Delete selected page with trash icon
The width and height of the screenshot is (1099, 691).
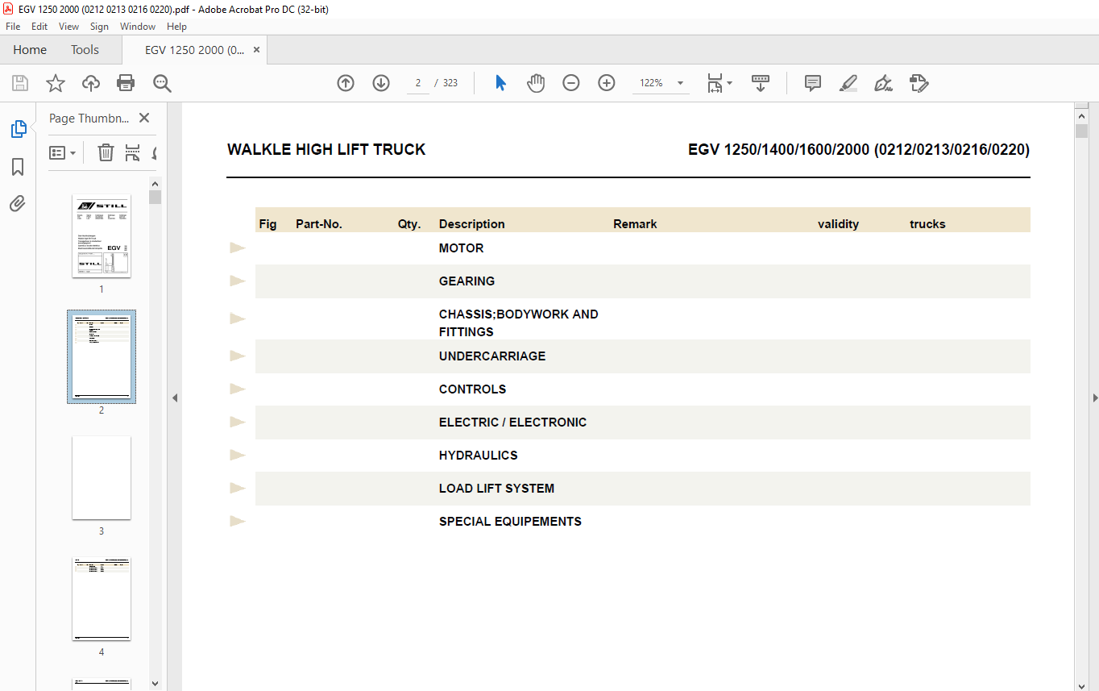[x=106, y=152]
